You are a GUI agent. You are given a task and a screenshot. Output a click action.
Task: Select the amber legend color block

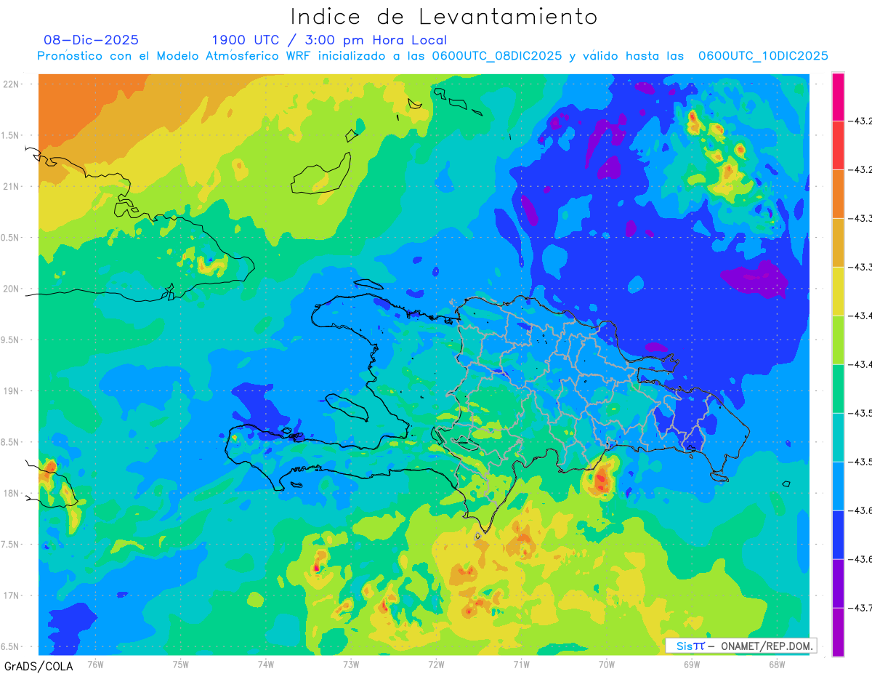point(838,243)
